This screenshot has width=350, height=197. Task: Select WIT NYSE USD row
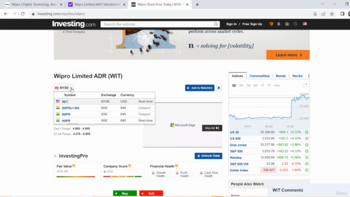click(104, 101)
